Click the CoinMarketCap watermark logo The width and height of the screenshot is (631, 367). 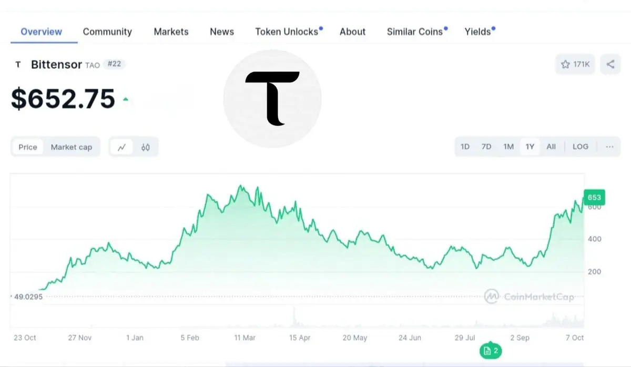pos(529,297)
